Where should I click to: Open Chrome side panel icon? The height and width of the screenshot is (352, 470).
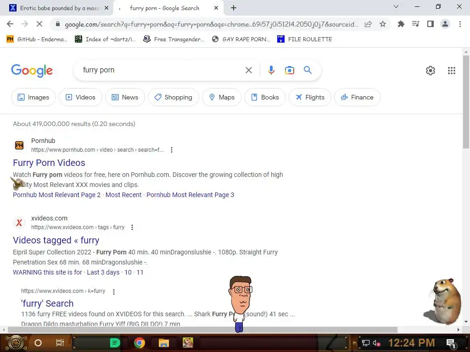click(431, 24)
